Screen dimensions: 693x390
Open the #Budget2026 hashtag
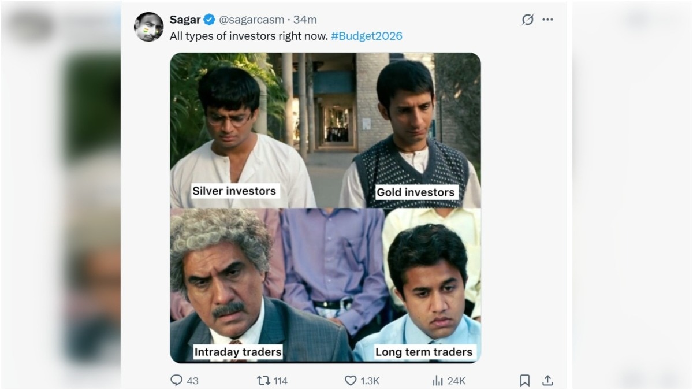[x=367, y=36]
